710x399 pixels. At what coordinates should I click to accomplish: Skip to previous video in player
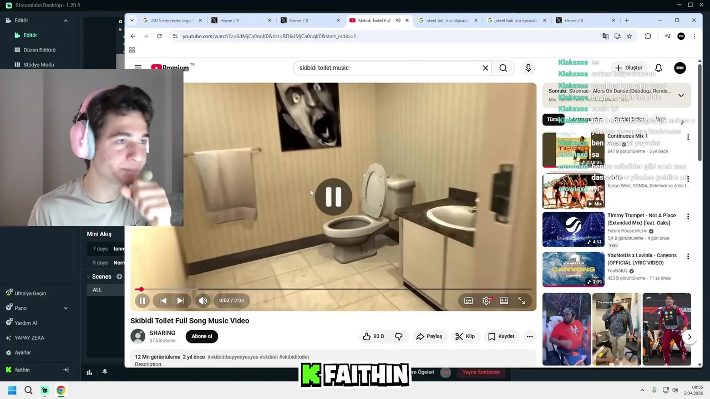click(163, 300)
